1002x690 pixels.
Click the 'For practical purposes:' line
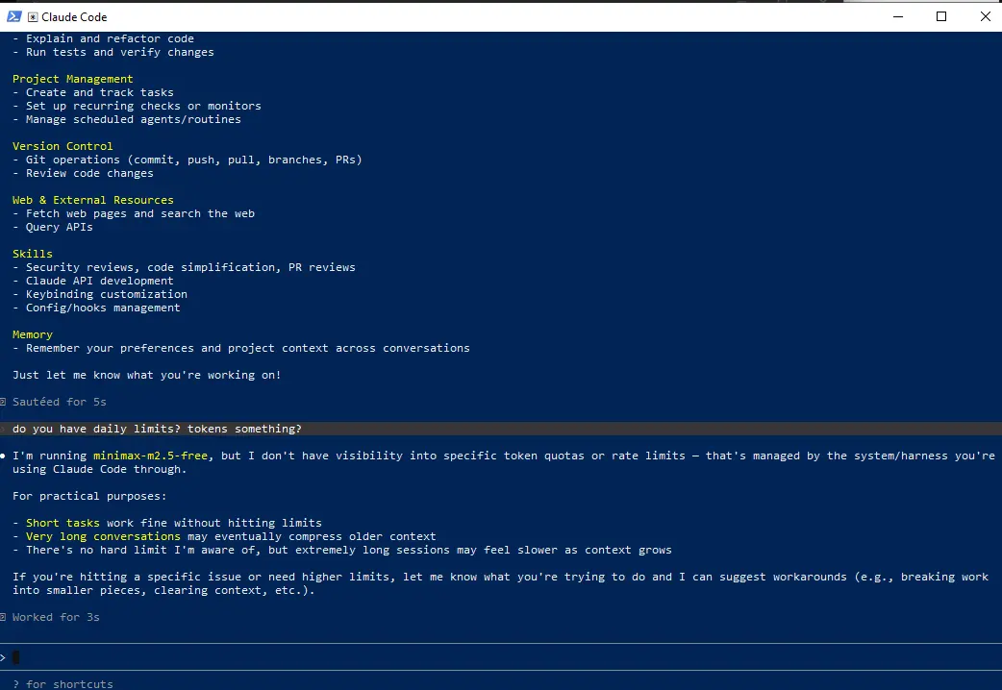click(x=89, y=496)
